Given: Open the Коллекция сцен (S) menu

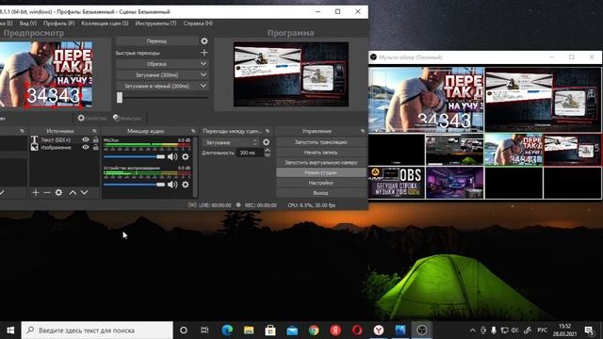Looking at the screenshot, I should tap(105, 23).
